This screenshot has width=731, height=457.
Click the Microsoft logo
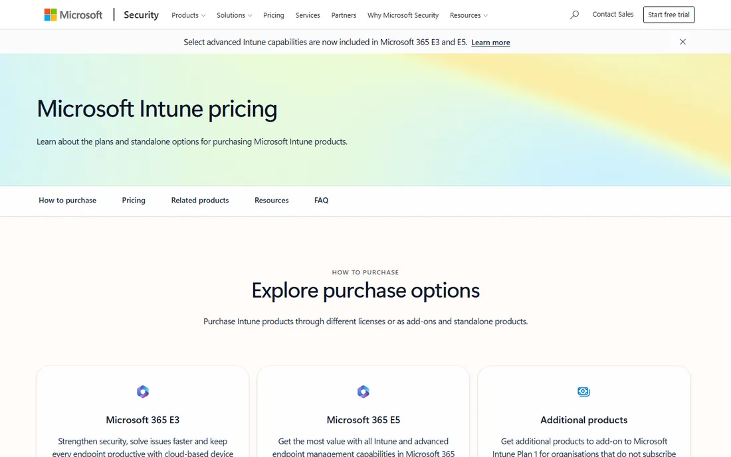(73, 15)
